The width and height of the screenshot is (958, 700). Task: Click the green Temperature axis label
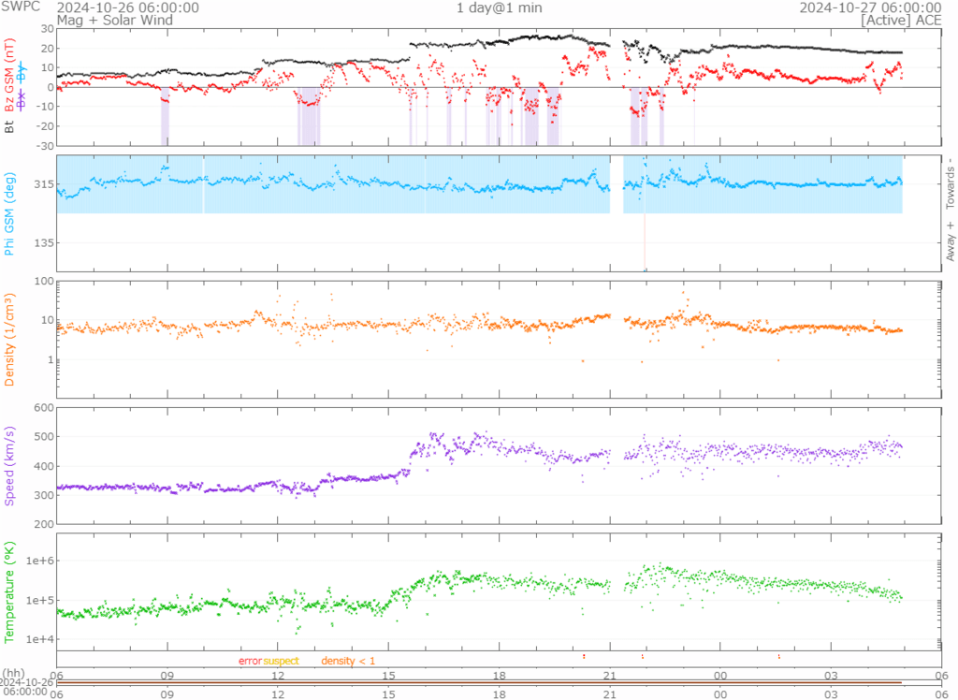coord(9,588)
